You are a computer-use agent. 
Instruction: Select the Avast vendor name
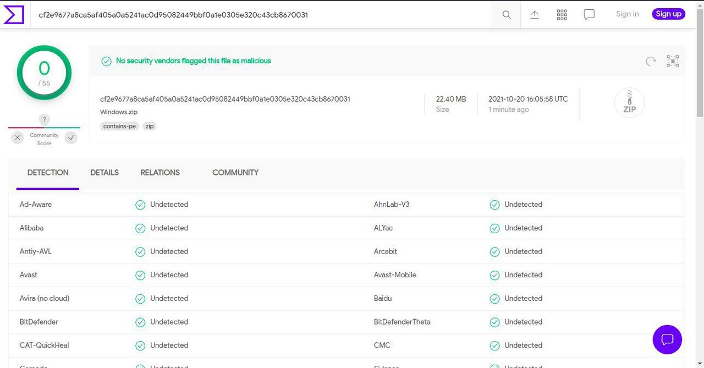[x=29, y=275]
